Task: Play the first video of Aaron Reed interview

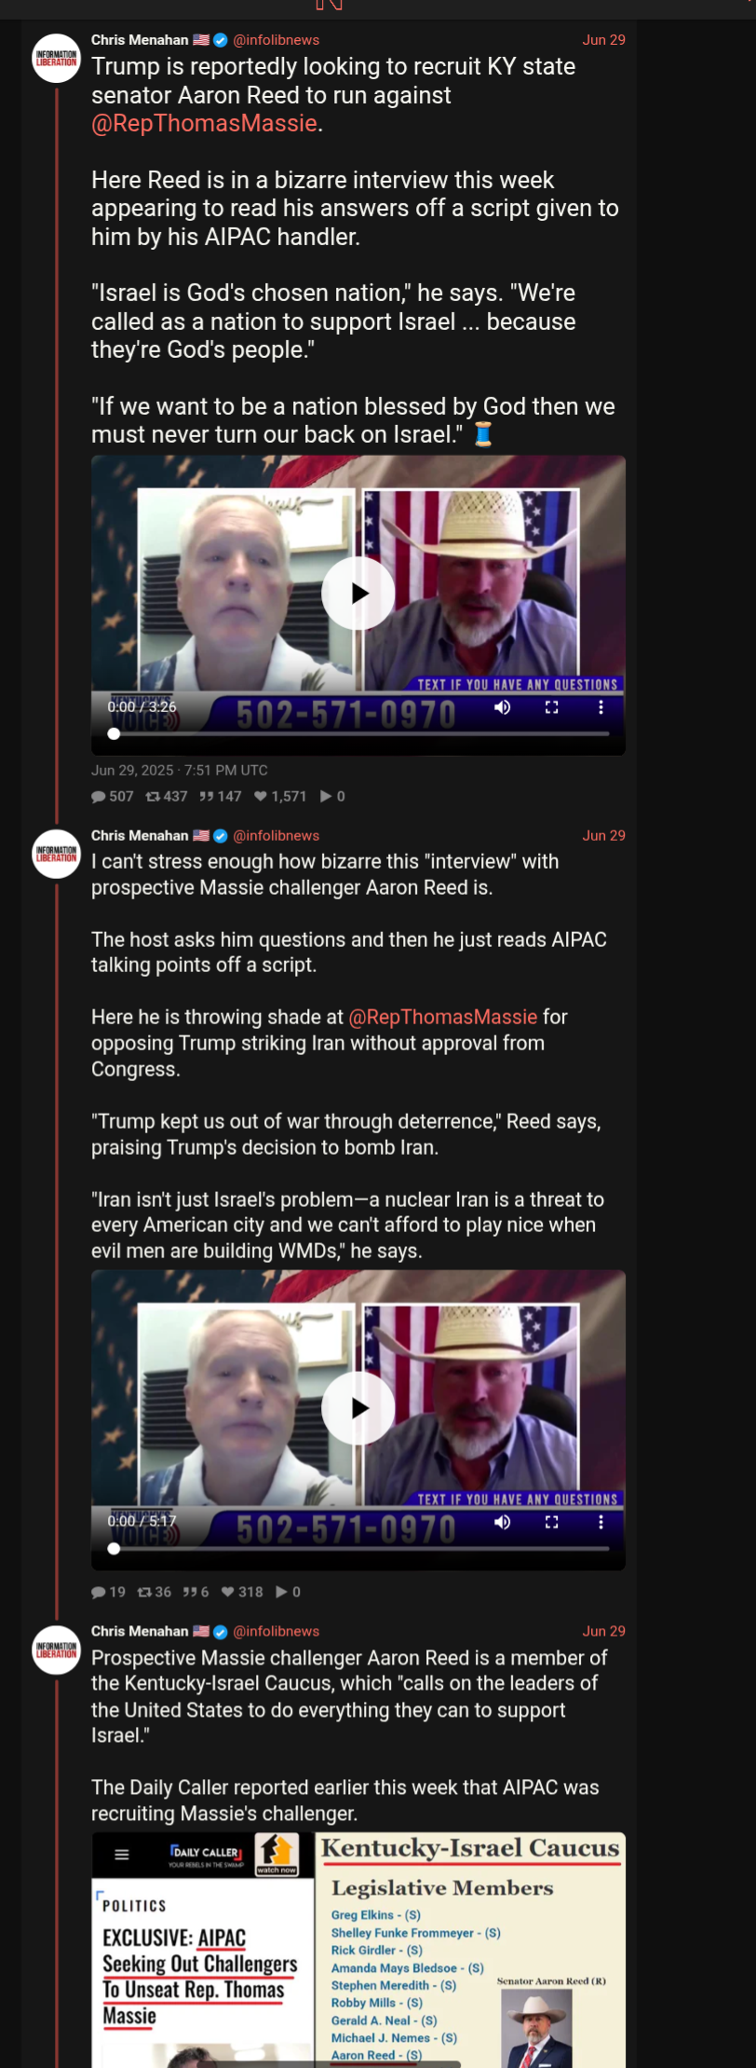Action: point(358,594)
